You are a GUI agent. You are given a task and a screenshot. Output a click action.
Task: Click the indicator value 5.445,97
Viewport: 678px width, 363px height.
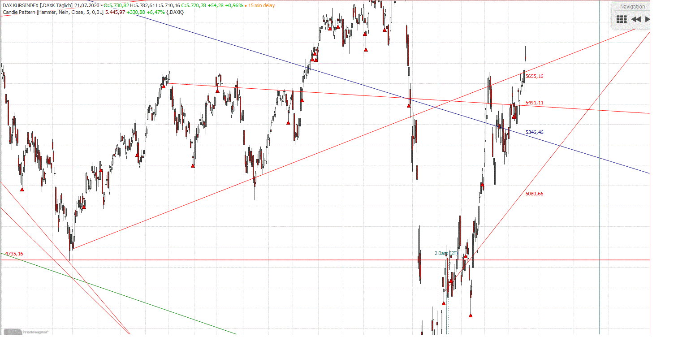(x=115, y=12)
